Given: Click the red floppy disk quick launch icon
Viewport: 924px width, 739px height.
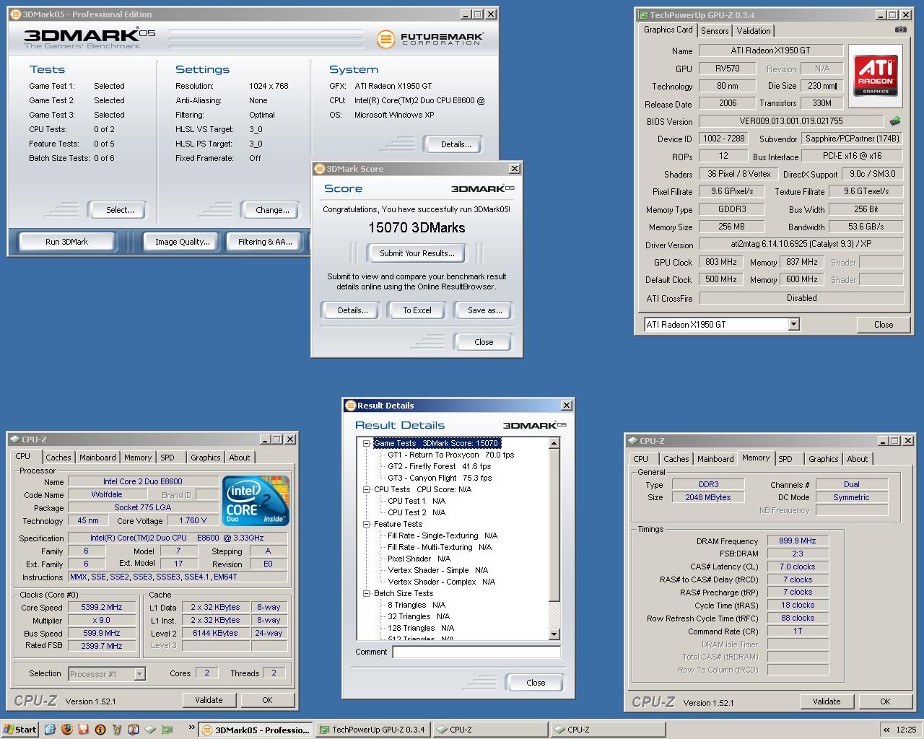Looking at the screenshot, I should click(x=84, y=730).
